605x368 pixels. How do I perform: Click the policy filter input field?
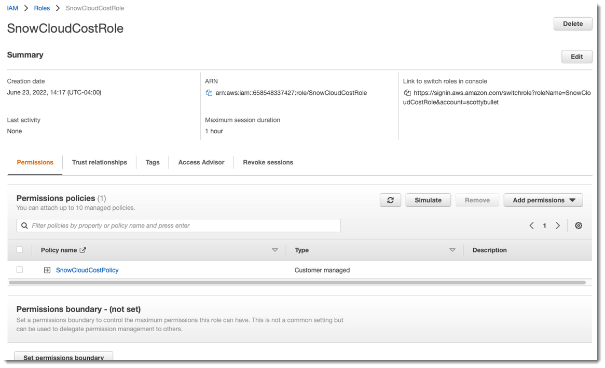click(178, 226)
